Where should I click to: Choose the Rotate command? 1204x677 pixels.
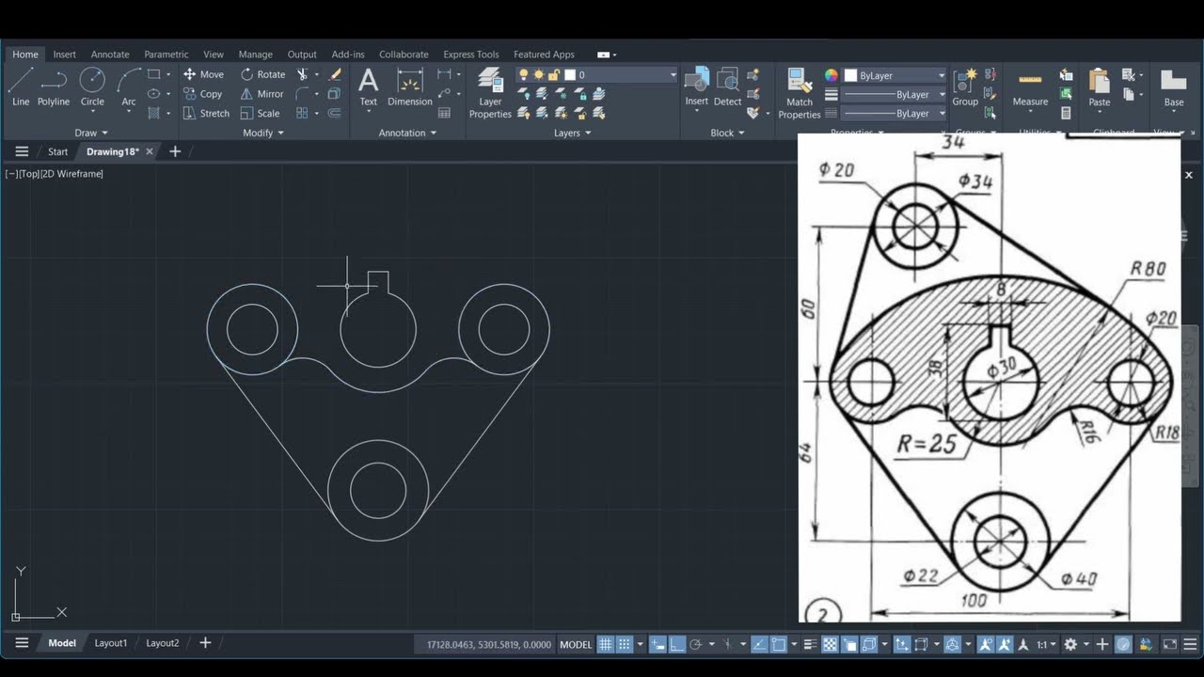(262, 74)
